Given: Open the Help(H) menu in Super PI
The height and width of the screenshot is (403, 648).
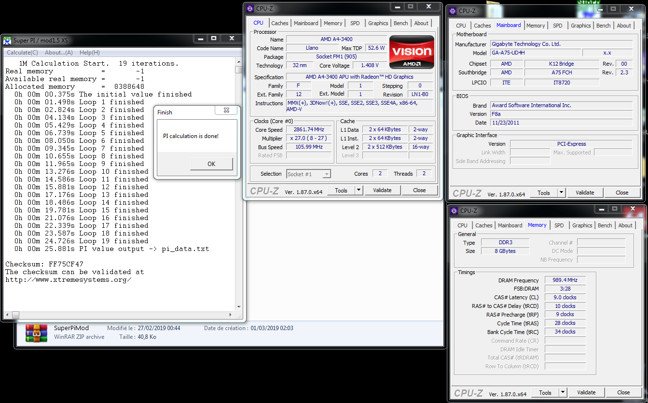Looking at the screenshot, I should 90,53.
